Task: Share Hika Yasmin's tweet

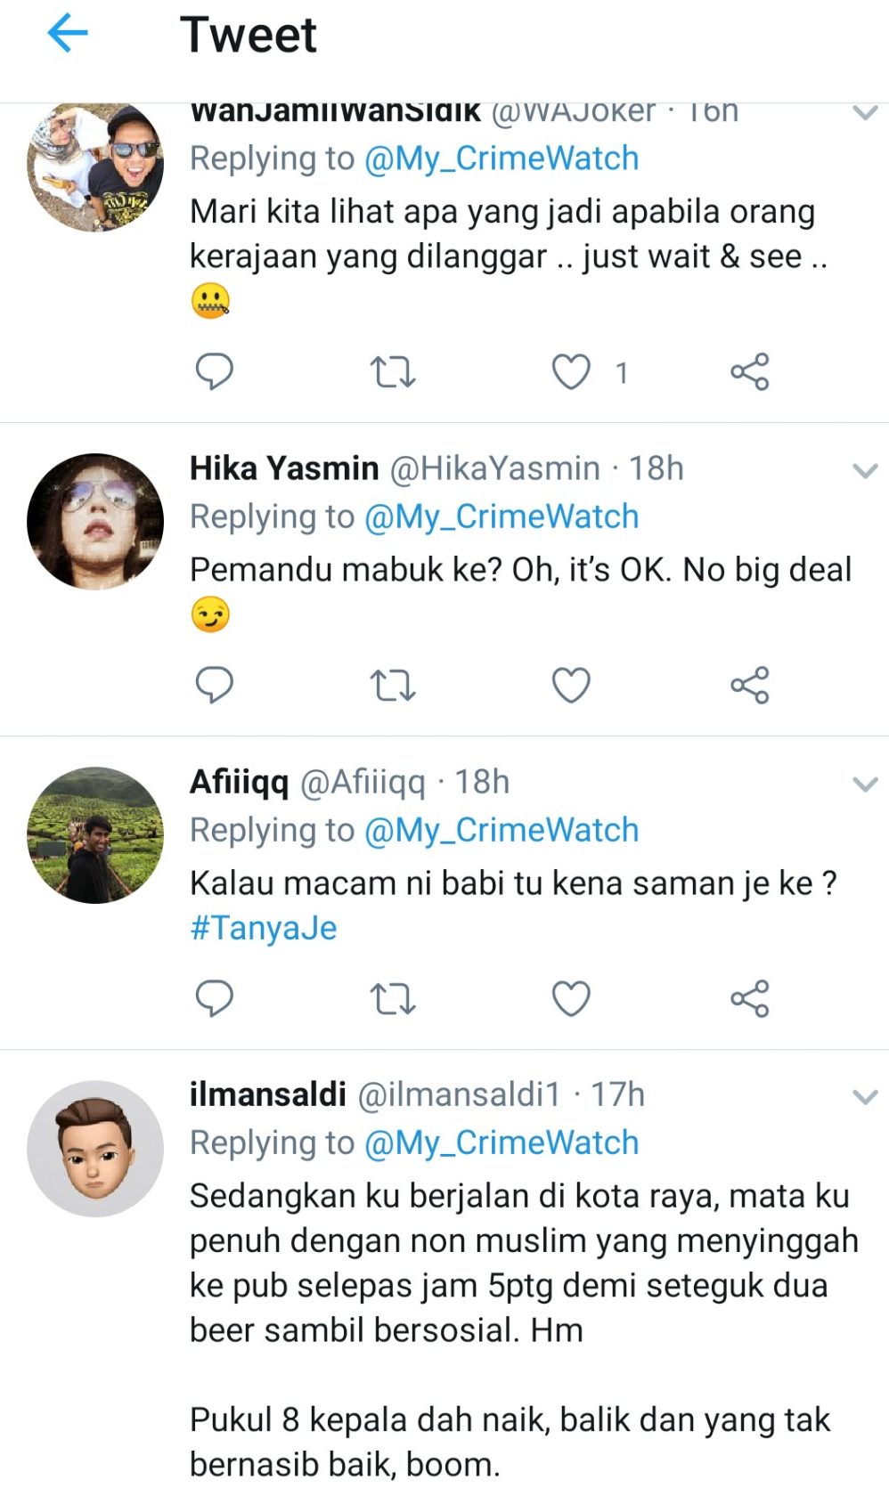Action: point(749,685)
